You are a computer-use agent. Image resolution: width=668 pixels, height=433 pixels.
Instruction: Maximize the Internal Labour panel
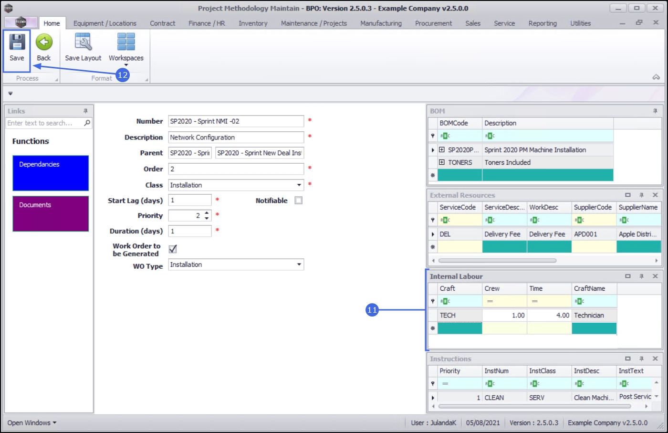pyautogui.click(x=628, y=276)
